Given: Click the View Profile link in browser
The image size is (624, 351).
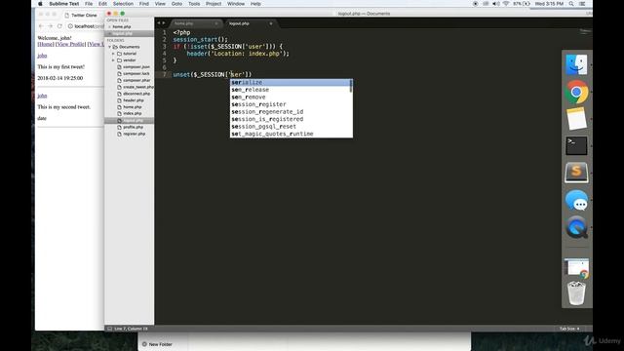Looking at the screenshot, I should tap(71, 44).
